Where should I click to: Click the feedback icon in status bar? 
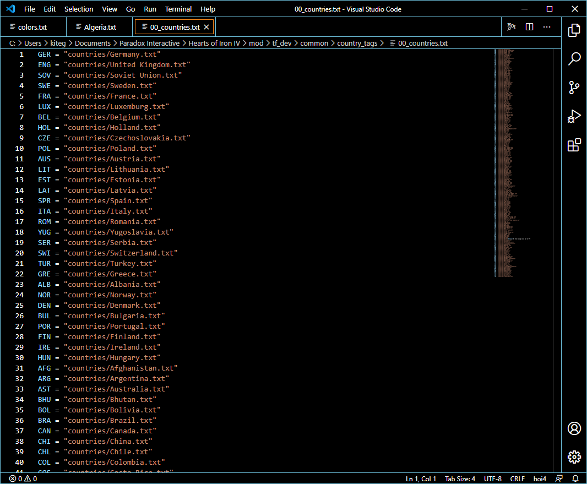pos(559,478)
